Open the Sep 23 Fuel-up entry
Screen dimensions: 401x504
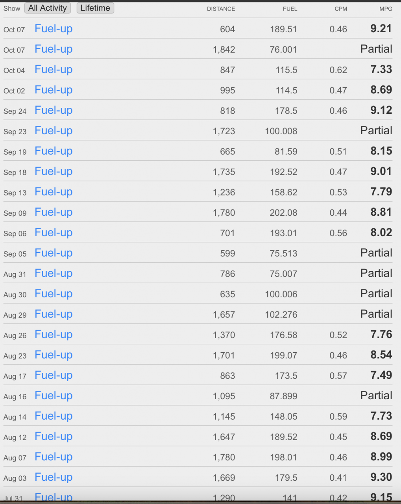click(54, 131)
